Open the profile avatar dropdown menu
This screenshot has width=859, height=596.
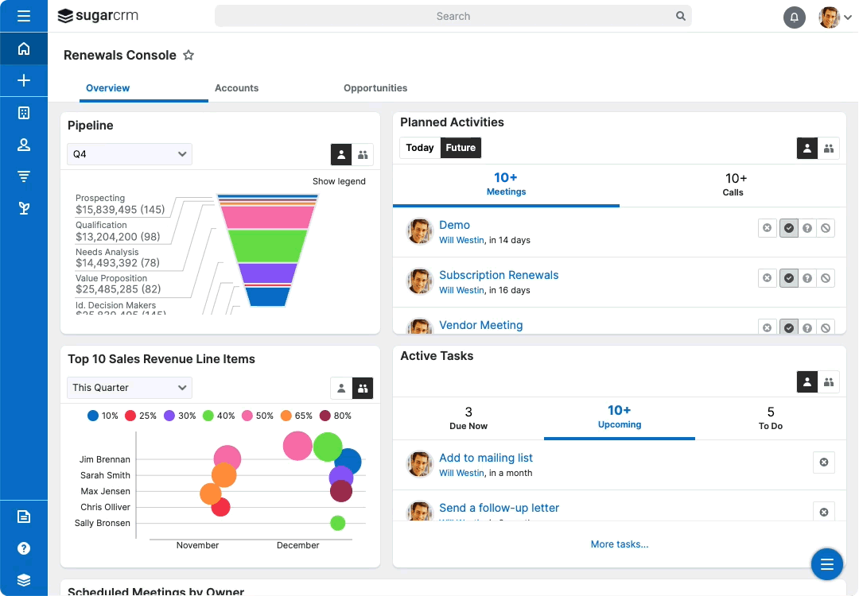832,17
